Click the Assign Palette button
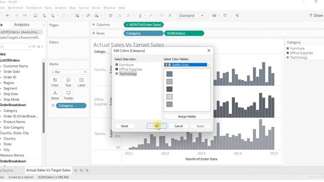The height and width of the screenshot is (182, 324). point(187,116)
